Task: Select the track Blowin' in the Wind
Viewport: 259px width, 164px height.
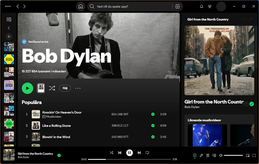Action: (56, 137)
